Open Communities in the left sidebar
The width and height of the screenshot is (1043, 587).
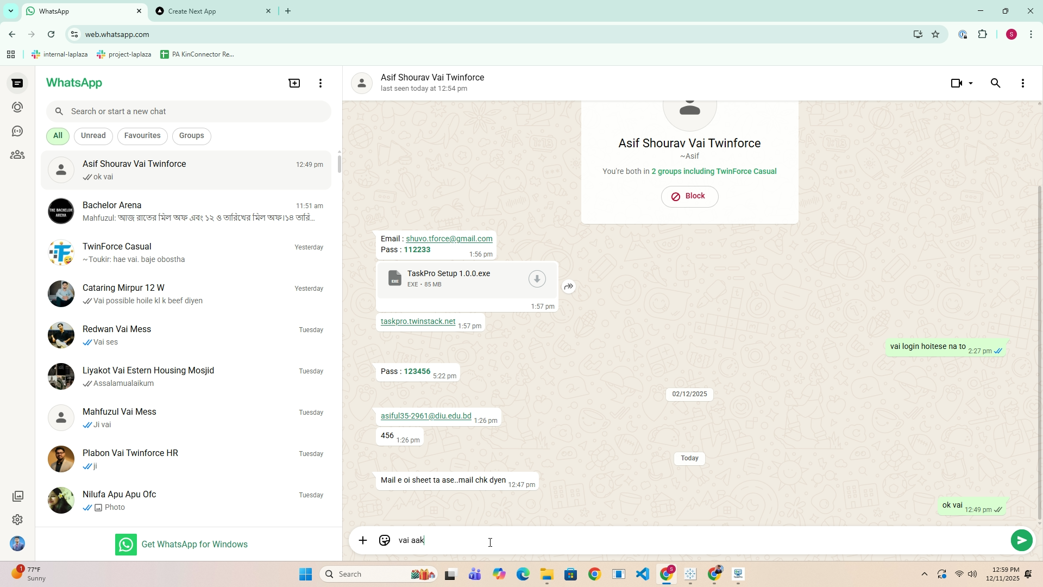click(17, 155)
